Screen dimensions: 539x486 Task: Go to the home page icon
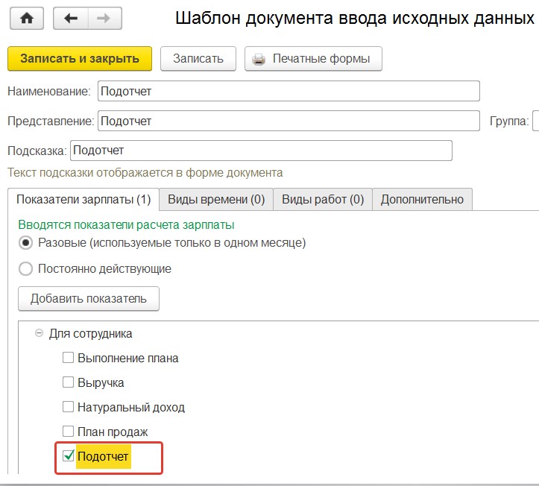(27, 18)
